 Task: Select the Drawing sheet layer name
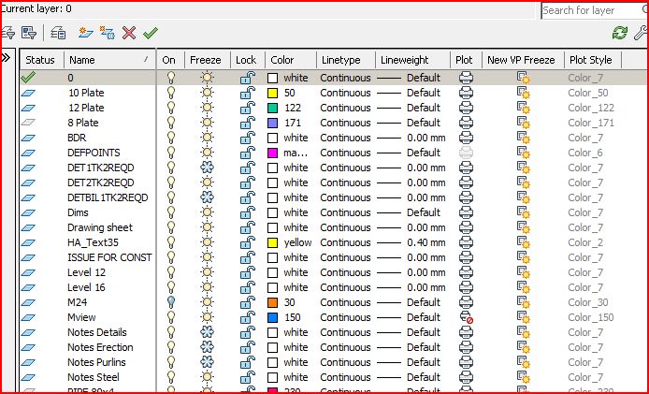(x=100, y=227)
